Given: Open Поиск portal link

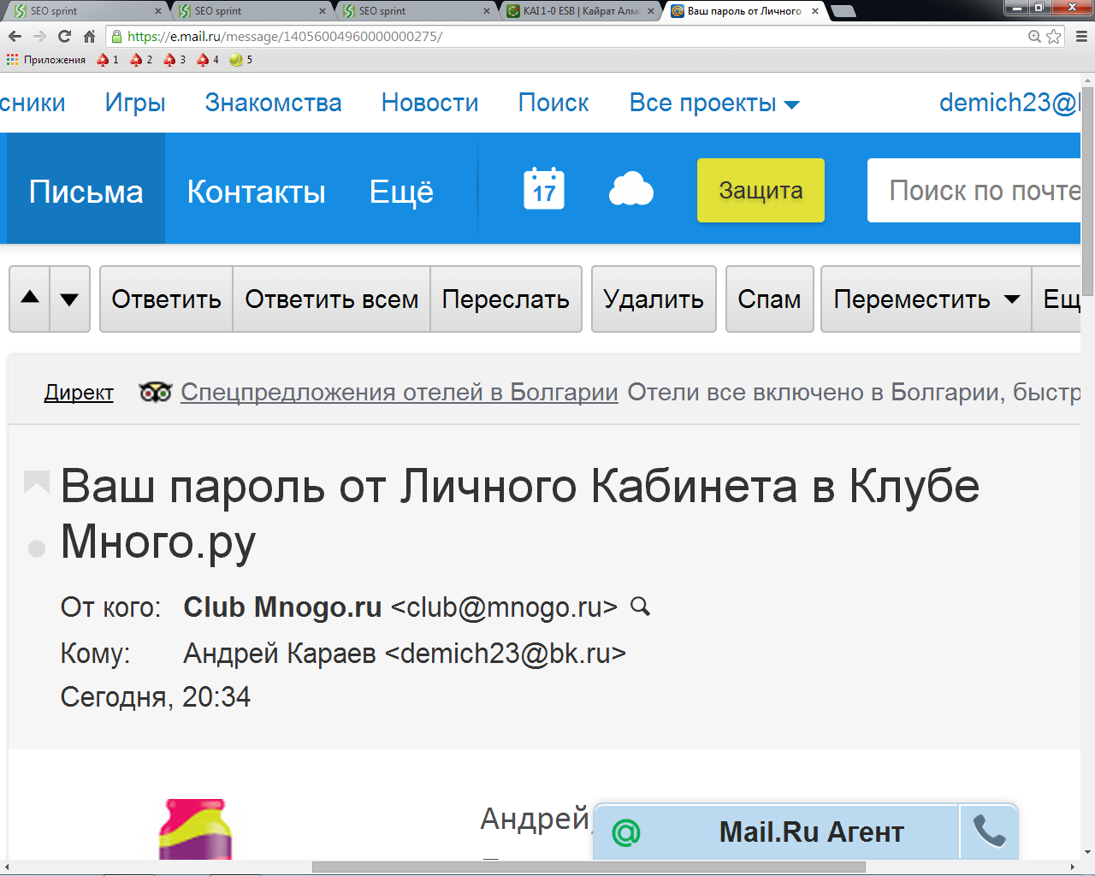Looking at the screenshot, I should click(x=553, y=103).
